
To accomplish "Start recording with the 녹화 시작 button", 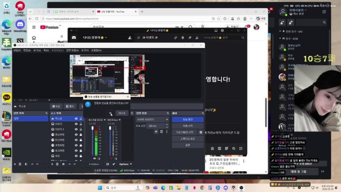I will pos(187,126).
